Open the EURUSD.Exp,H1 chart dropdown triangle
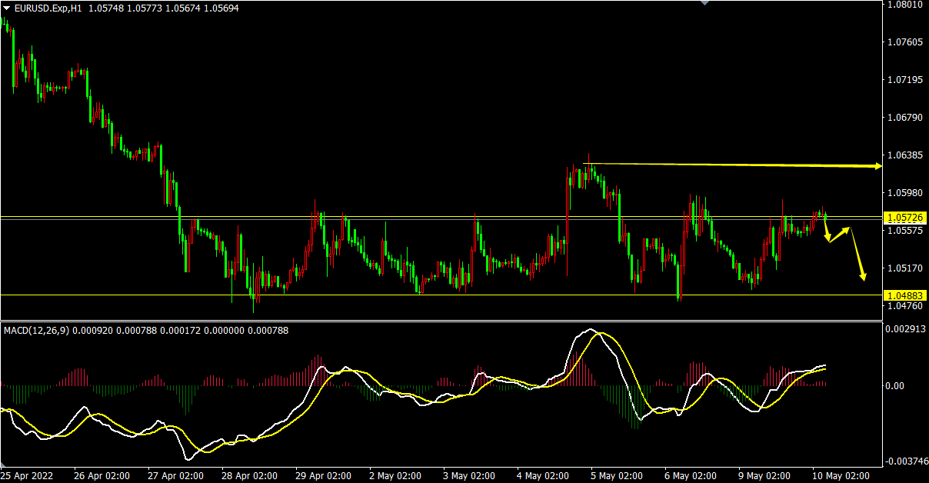 pyautogui.click(x=6, y=8)
